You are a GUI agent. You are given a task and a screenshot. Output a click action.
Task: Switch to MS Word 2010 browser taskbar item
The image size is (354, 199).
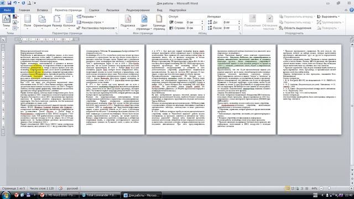tap(58, 195)
